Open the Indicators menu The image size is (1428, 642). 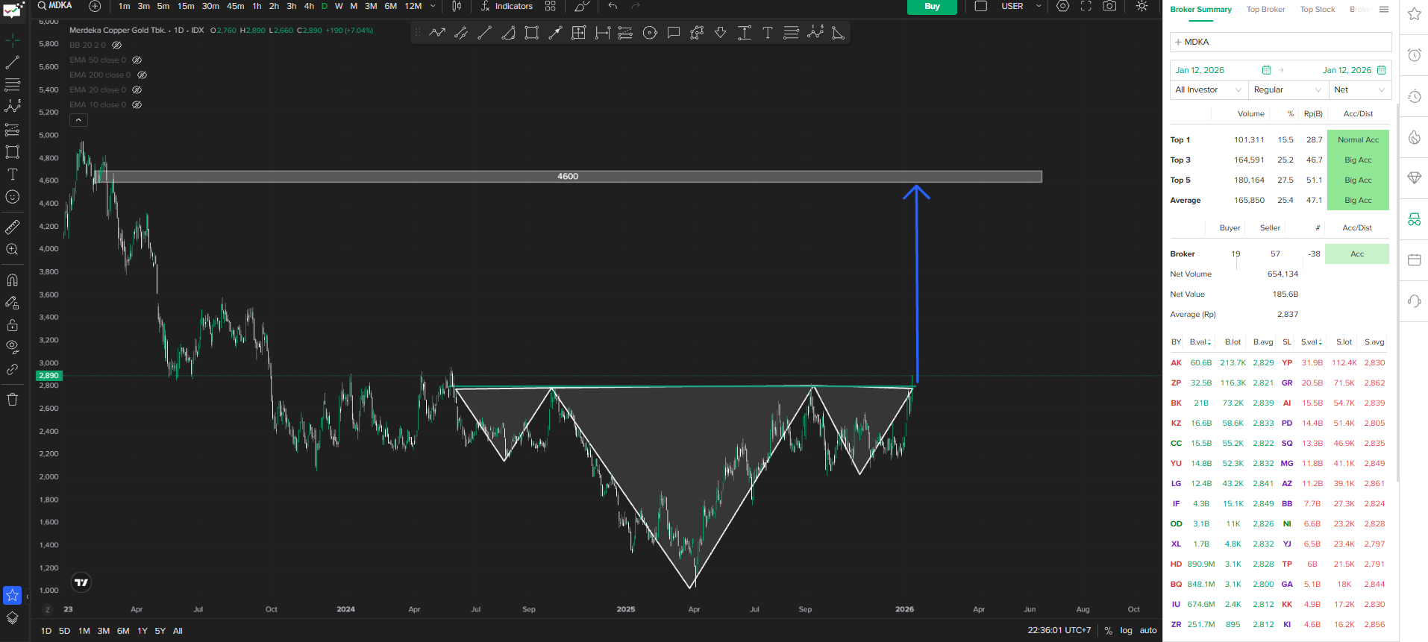tap(507, 6)
